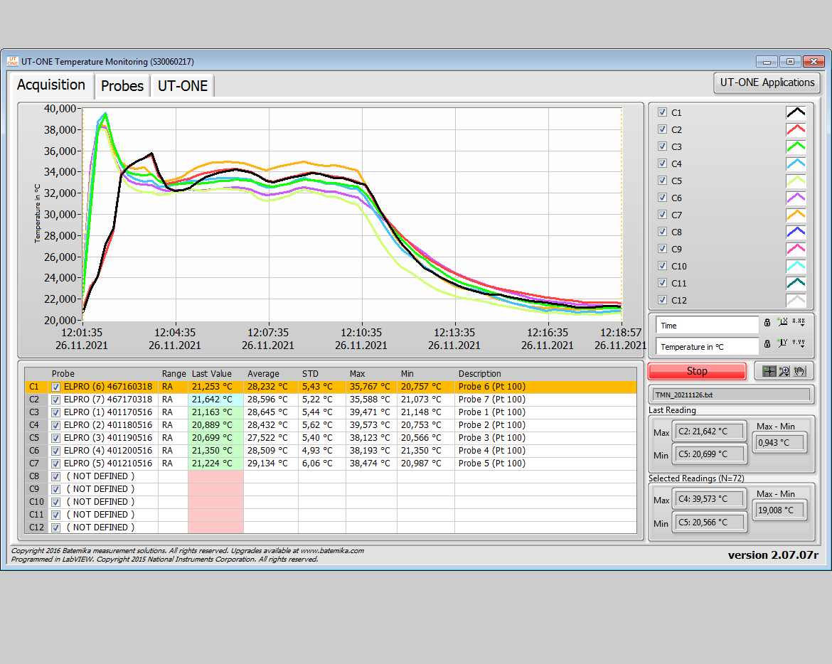Click the lock icon beside the Time axis field
The height and width of the screenshot is (664, 832).
767,323
